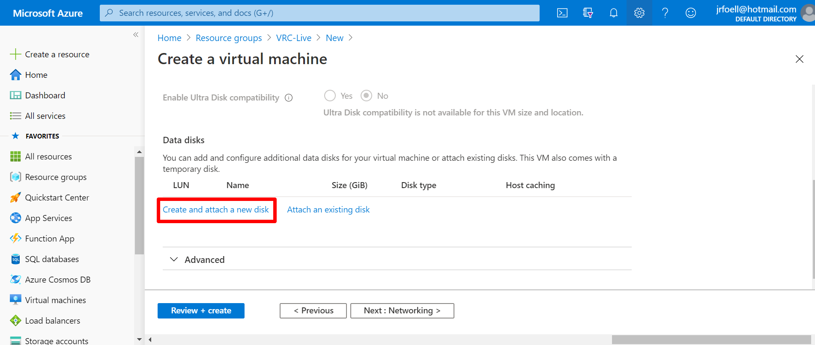Click the Host caching column header
Viewport: 815px width, 345px height.
coord(530,185)
